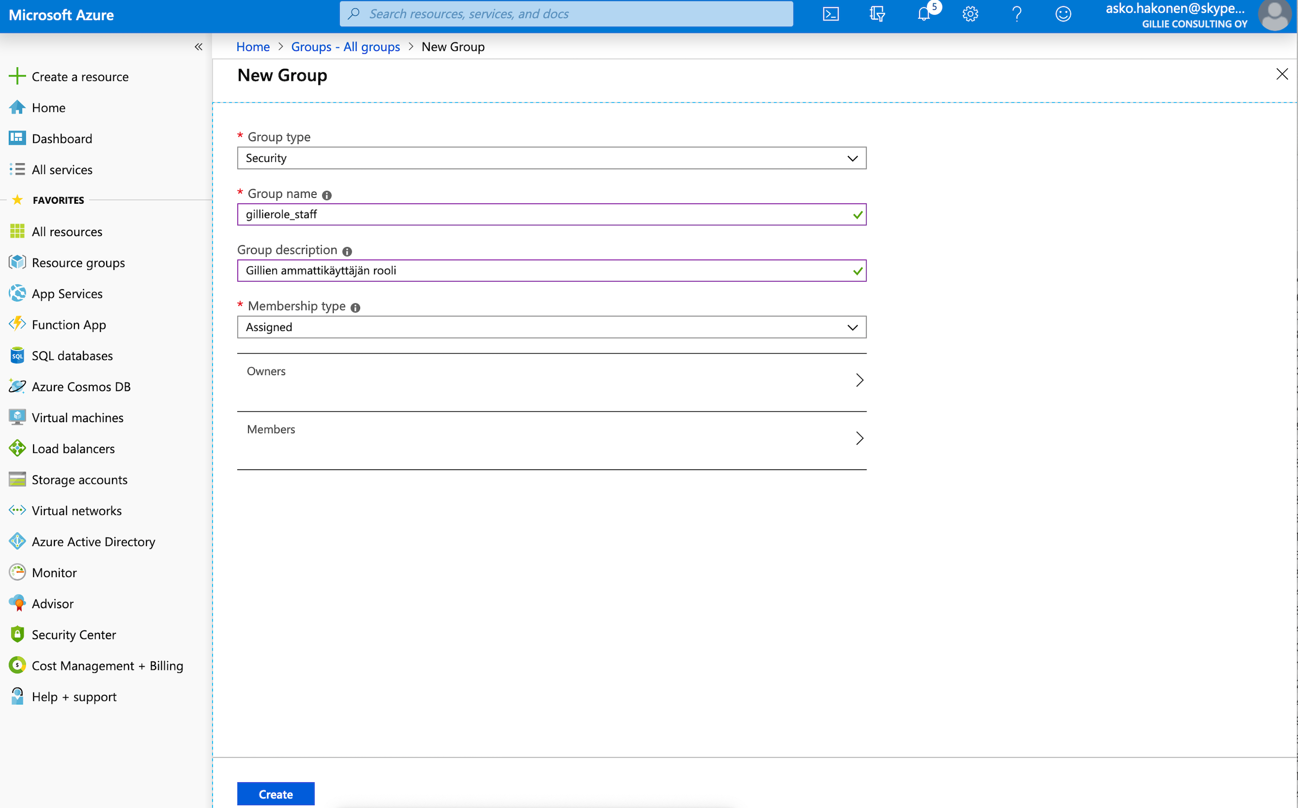Open Create a resource menu item
Screen dimensions: 1298x808
click(x=80, y=76)
